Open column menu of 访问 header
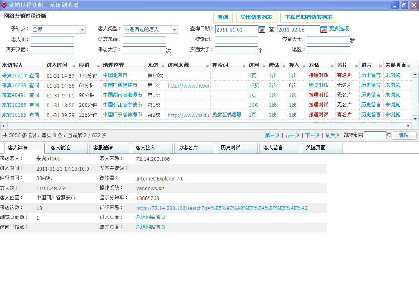419x302 pixels. coord(264,65)
